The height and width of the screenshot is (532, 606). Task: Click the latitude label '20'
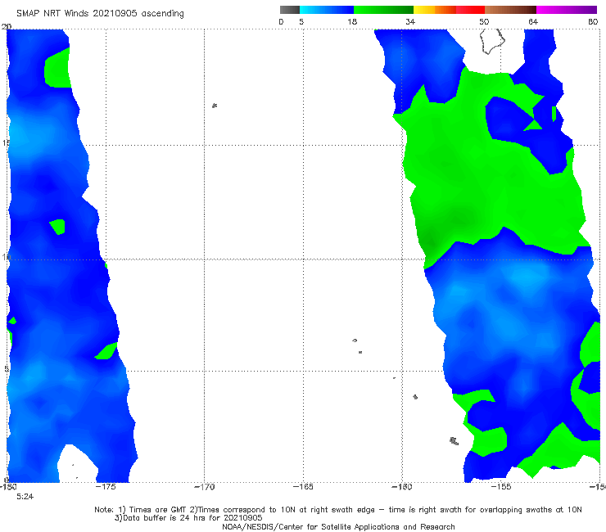(x=7, y=26)
